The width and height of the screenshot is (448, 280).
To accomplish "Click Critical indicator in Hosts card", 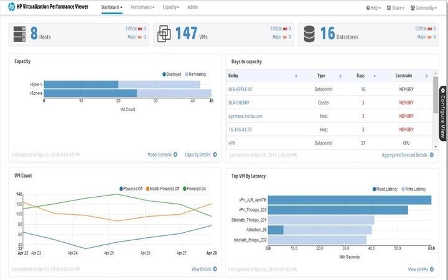I will click(136, 29).
